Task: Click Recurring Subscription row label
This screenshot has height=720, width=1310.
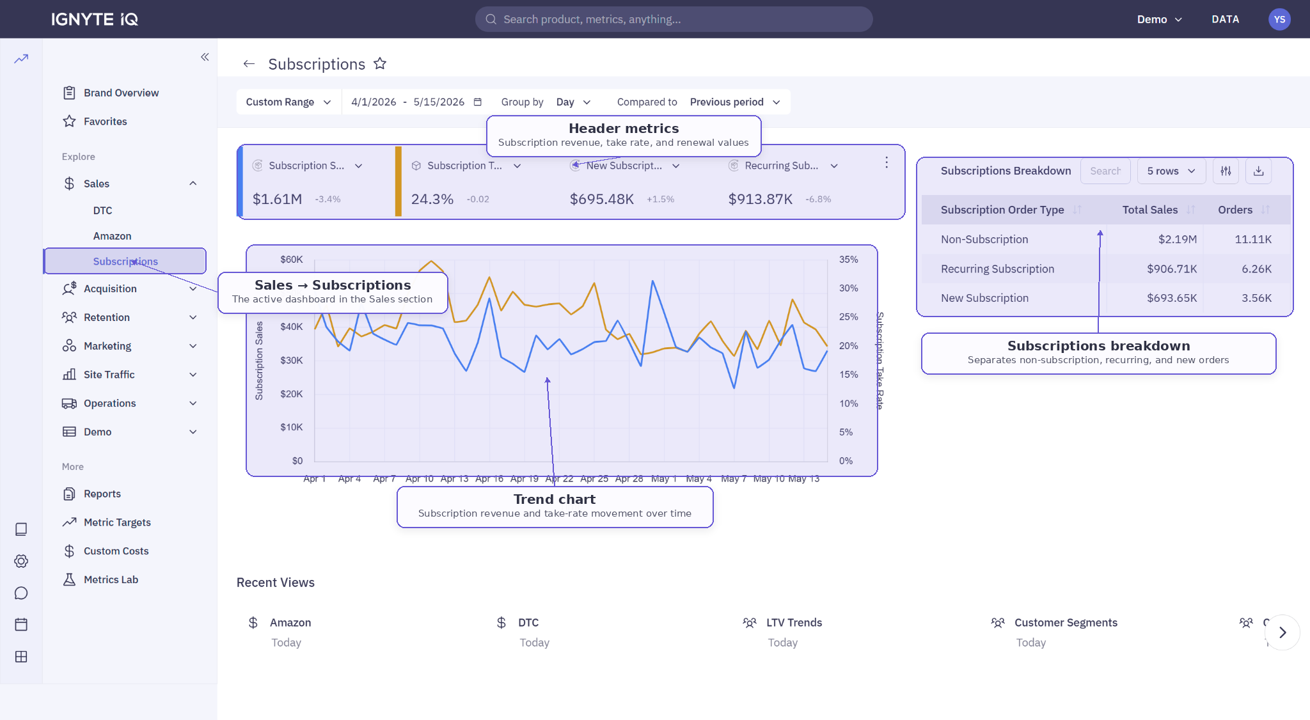Action: coord(997,269)
